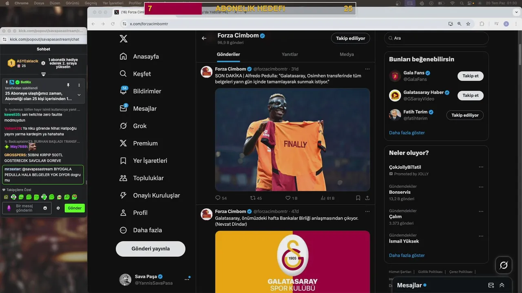Open Mesajlar envelope icon in sidebar
This screenshot has height=293, width=522.
pos(123,108)
